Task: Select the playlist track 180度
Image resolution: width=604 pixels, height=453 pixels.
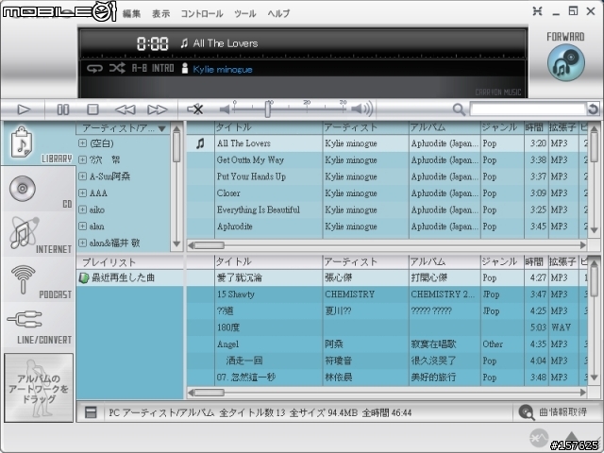Action: (387, 327)
